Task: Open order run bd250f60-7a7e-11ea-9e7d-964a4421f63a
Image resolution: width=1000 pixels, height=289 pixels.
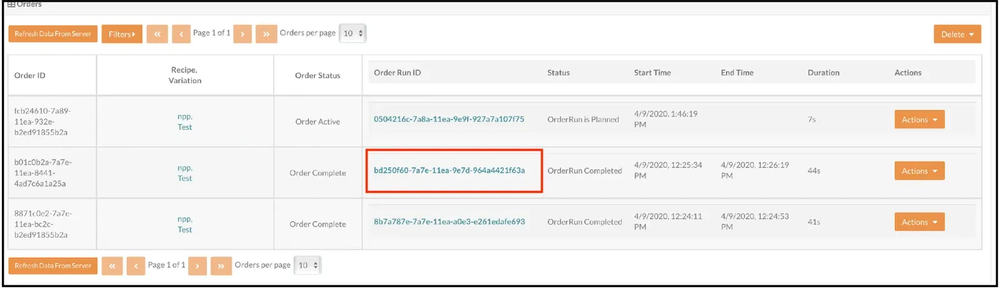Action: (449, 170)
